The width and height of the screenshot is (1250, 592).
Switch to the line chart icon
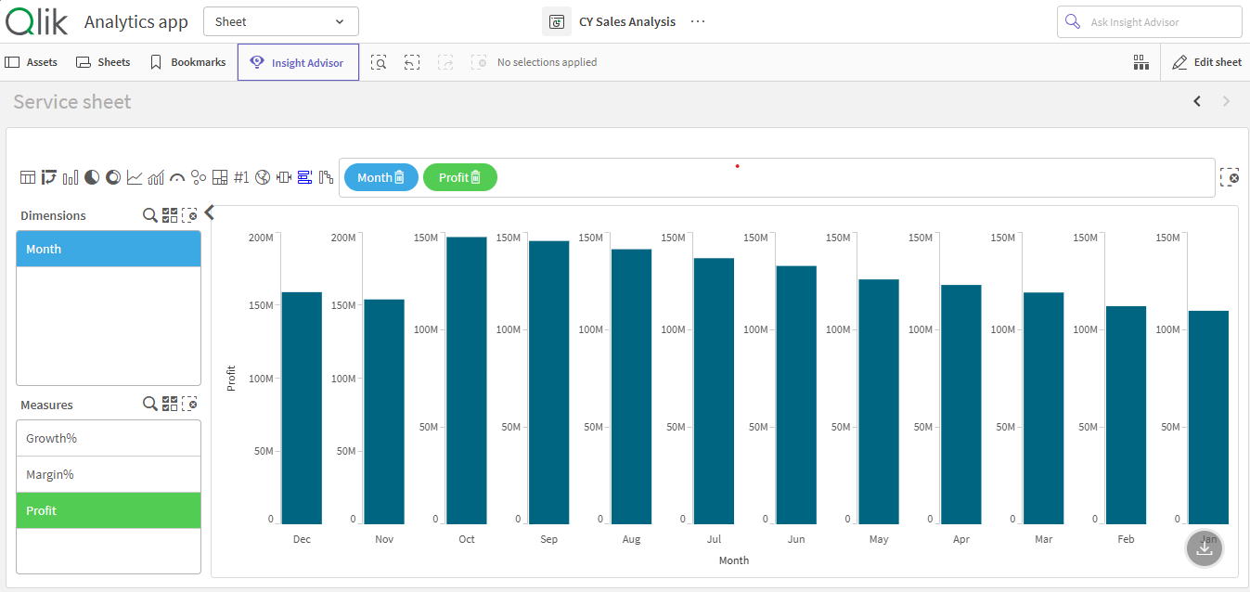[135, 177]
